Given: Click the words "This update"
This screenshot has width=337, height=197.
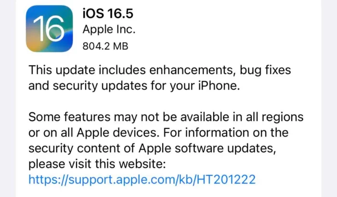Looking at the screenshot, I should coord(62,70).
